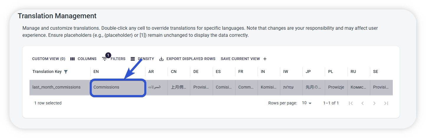The image size is (426, 138).
Task: Change table Density setting
Action: click(142, 59)
